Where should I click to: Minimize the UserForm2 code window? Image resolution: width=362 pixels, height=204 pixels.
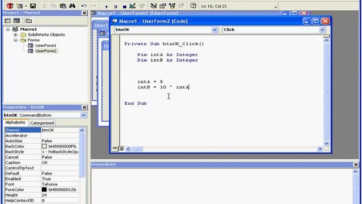tap(307, 22)
